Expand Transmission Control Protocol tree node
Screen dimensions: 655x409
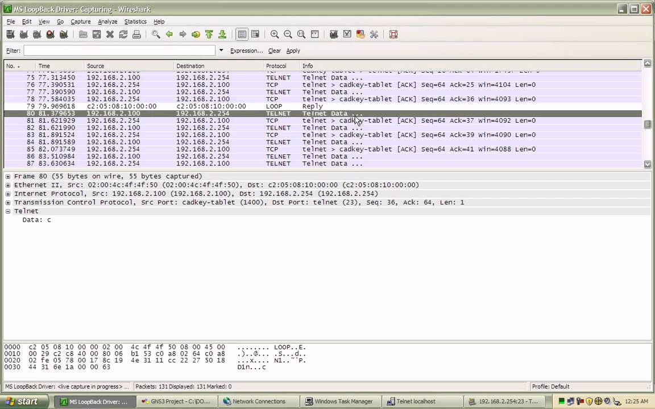coord(8,203)
